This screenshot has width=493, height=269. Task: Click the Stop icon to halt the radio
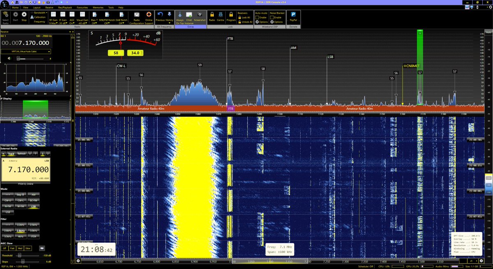point(24,14)
